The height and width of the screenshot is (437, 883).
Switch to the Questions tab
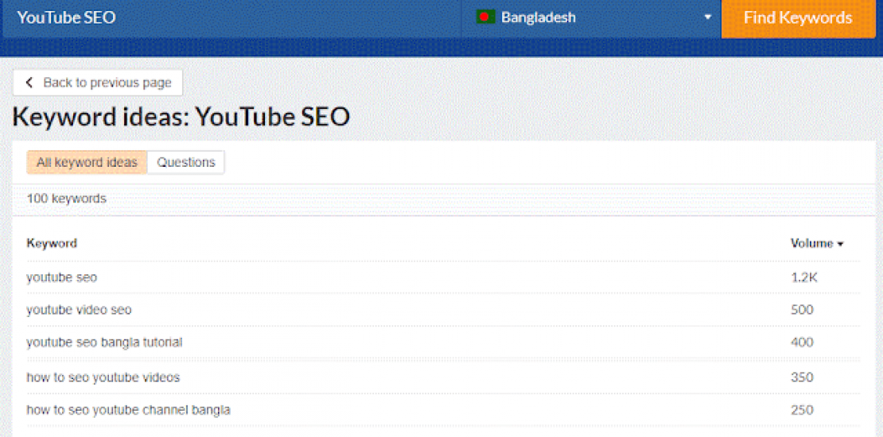(x=186, y=162)
